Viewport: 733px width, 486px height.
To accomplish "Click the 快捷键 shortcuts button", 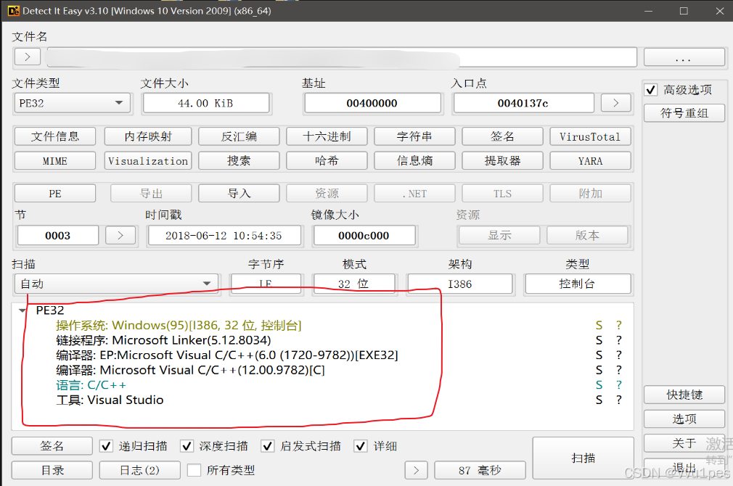I will pyautogui.click(x=684, y=395).
